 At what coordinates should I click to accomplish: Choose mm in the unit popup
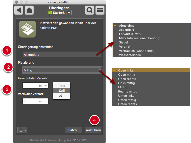[62, 86]
